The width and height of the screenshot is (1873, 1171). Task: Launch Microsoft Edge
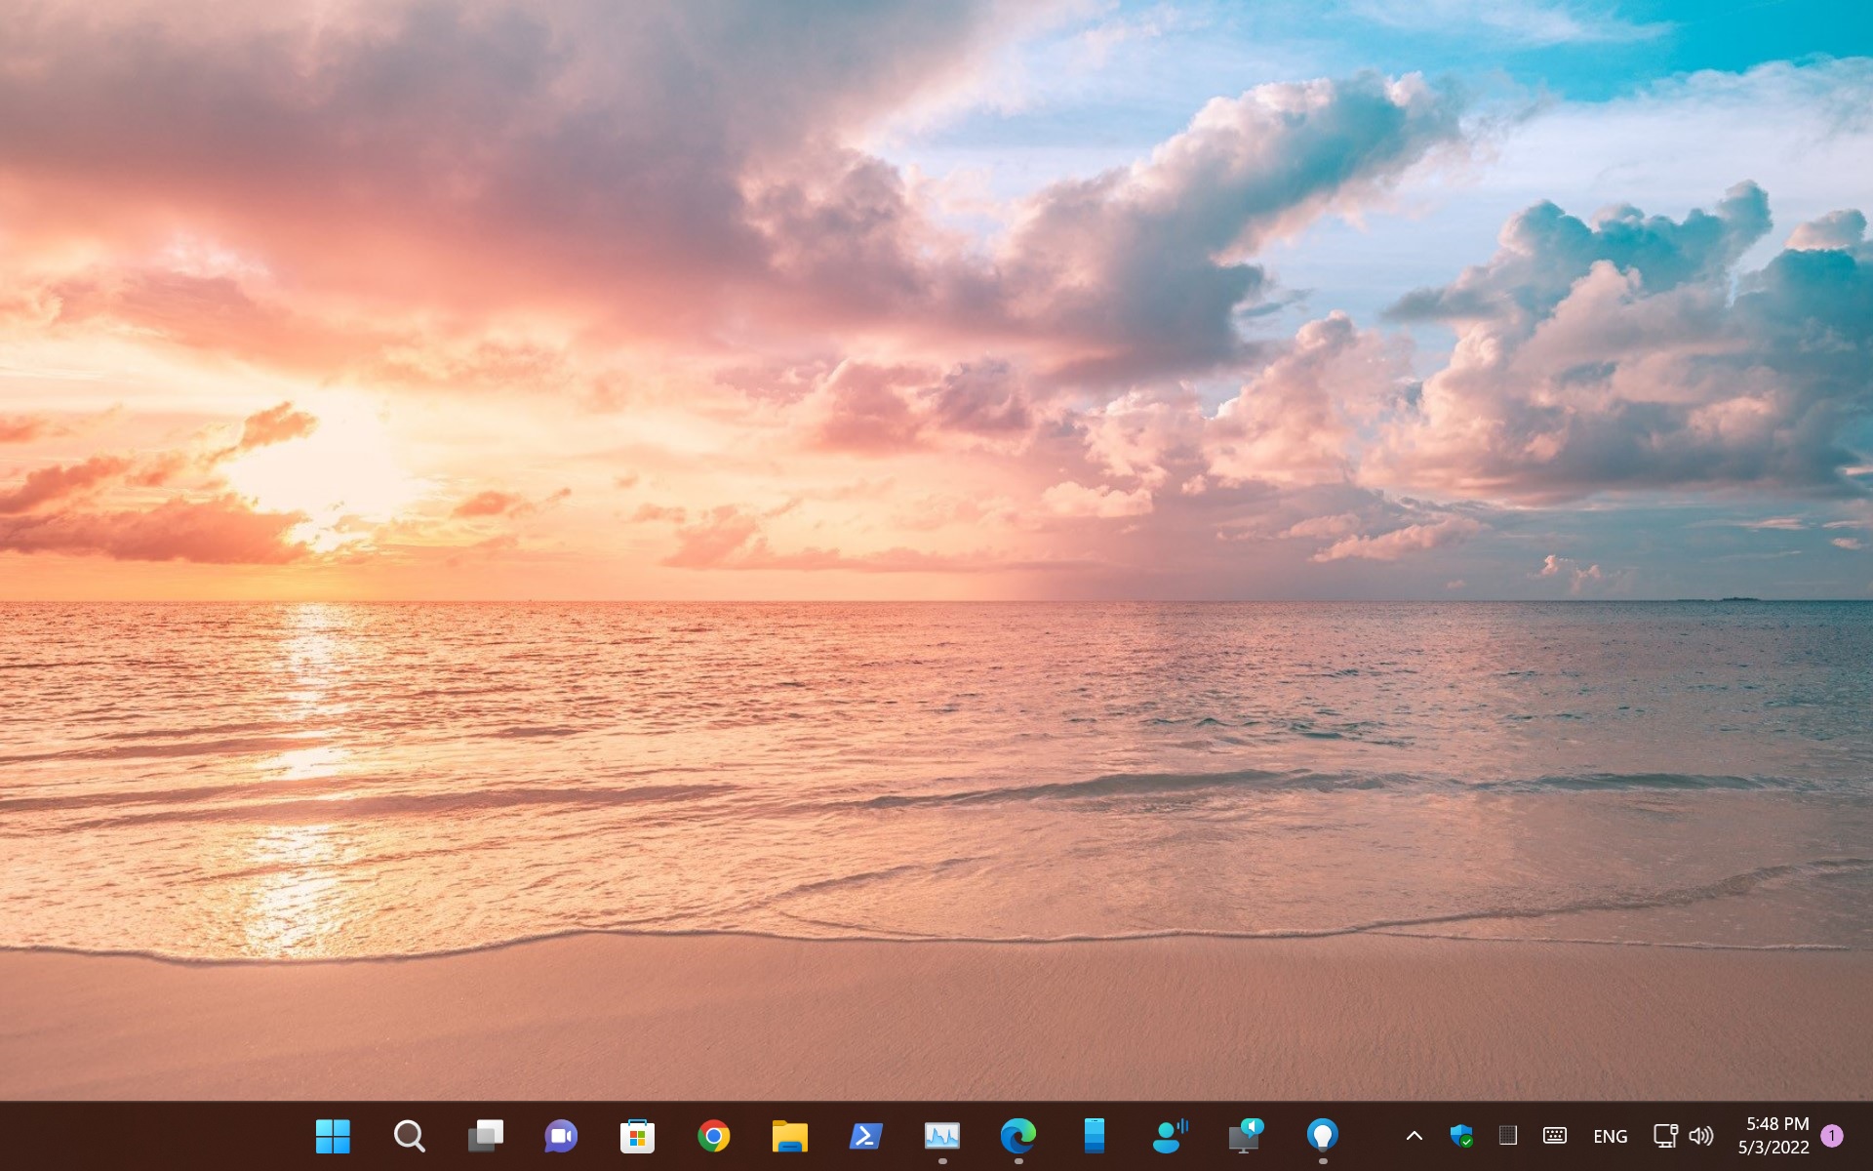[x=1016, y=1136]
